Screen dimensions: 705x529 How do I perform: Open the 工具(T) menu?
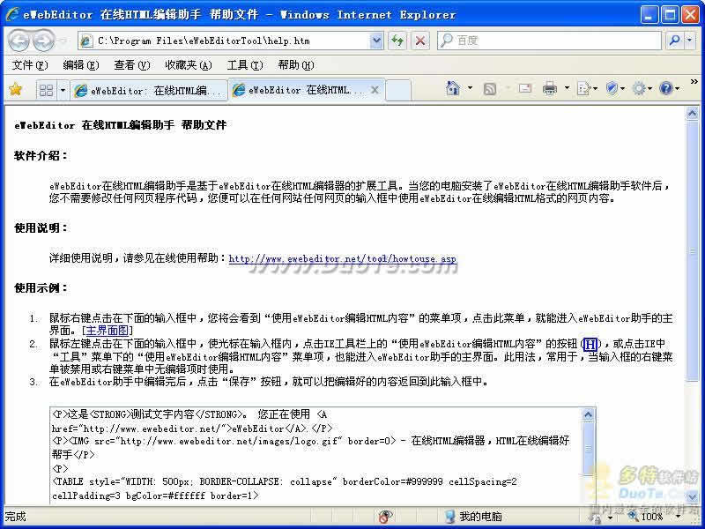245,65
